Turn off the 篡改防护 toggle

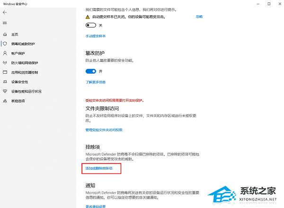point(91,71)
